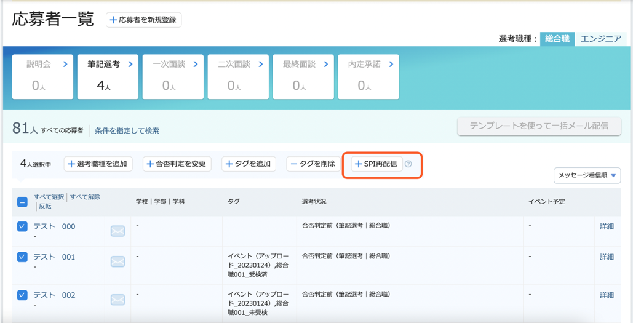The height and width of the screenshot is (323, 633).
Task: Click the SPI再配信 button
Action: coord(376,164)
